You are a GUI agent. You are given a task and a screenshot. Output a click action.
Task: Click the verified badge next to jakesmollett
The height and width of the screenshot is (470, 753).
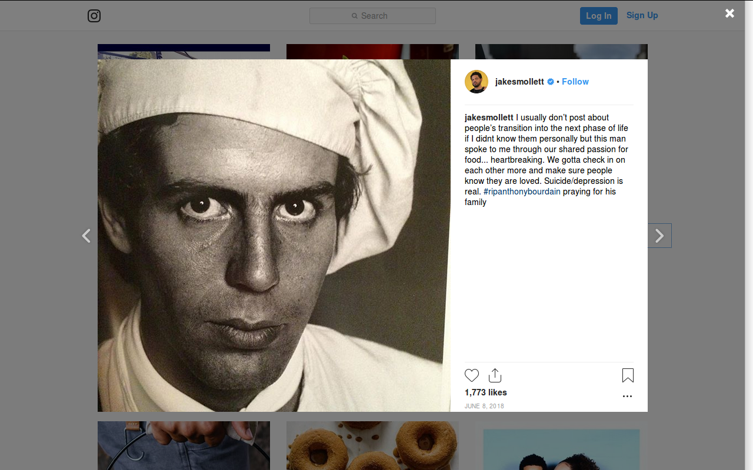click(x=551, y=82)
